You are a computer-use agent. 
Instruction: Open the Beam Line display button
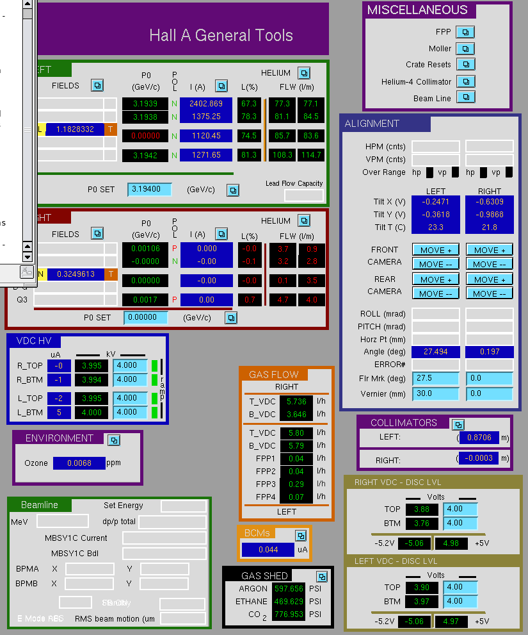466,97
